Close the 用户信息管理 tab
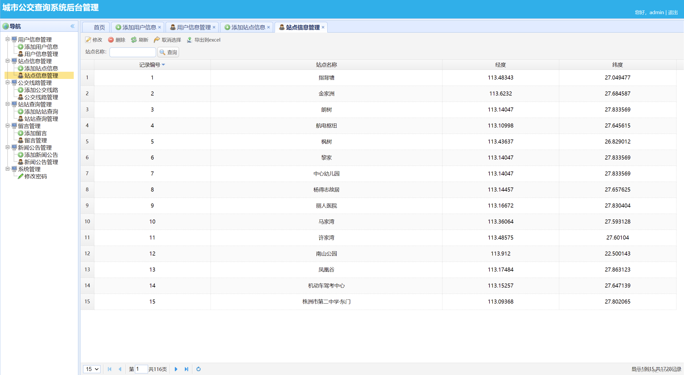Viewport: 684px width, 375px height. 214,27
